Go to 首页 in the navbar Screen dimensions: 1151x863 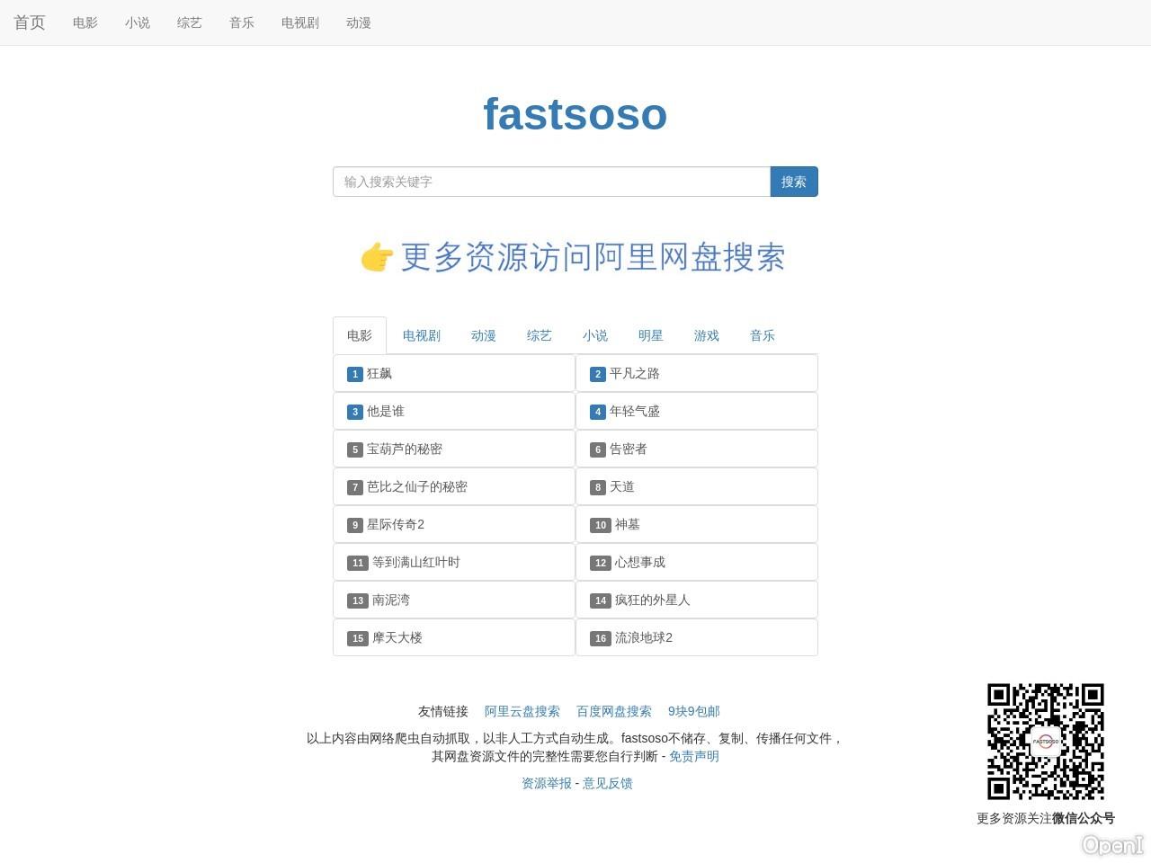(30, 22)
